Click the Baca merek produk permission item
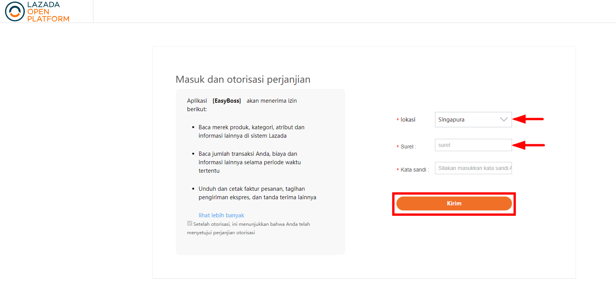616x305 pixels. (252, 132)
